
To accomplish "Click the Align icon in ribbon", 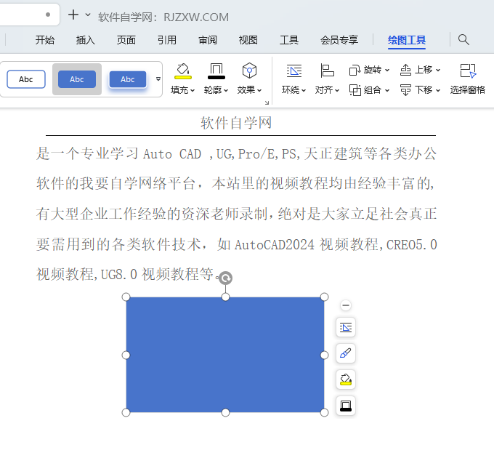I will tap(327, 71).
